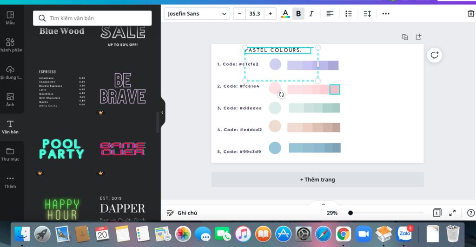Select the PASTEL COLOURS title text
Image resolution: width=476 pixels, height=247 pixels.
coord(274,50)
